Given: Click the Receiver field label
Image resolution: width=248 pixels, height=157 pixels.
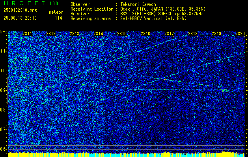Looking at the screenshot, I should (80, 14).
